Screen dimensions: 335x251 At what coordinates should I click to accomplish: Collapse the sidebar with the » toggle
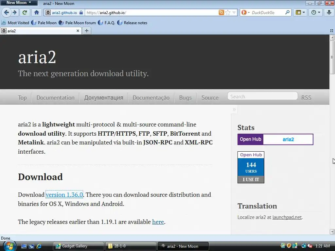click(x=234, y=109)
